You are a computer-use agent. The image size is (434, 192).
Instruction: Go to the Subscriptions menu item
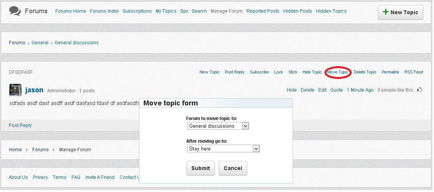click(137, 11)
